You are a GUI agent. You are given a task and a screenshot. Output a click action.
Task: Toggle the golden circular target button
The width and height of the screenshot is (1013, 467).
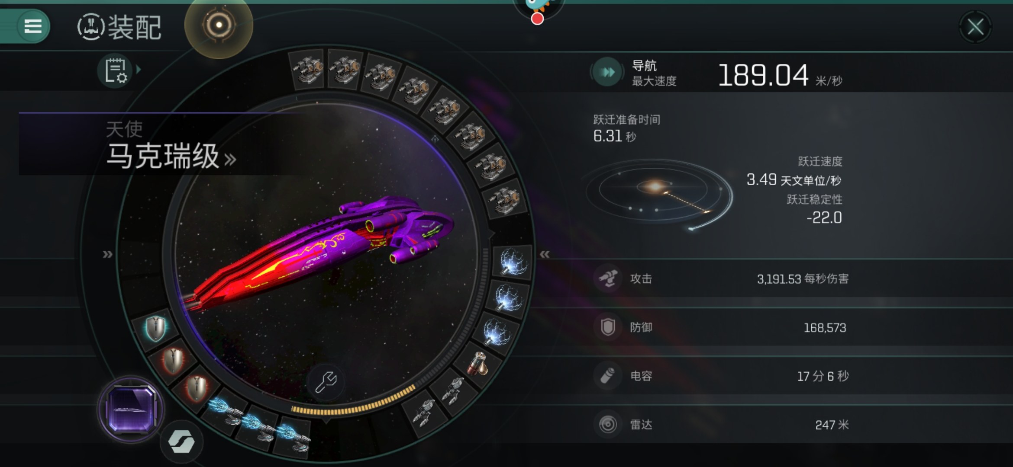click(x=219, y=26)
